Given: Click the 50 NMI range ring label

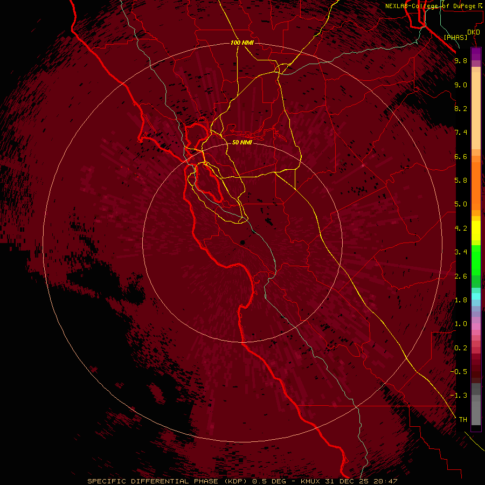Looking at the screenshot, I should (242, 142).
